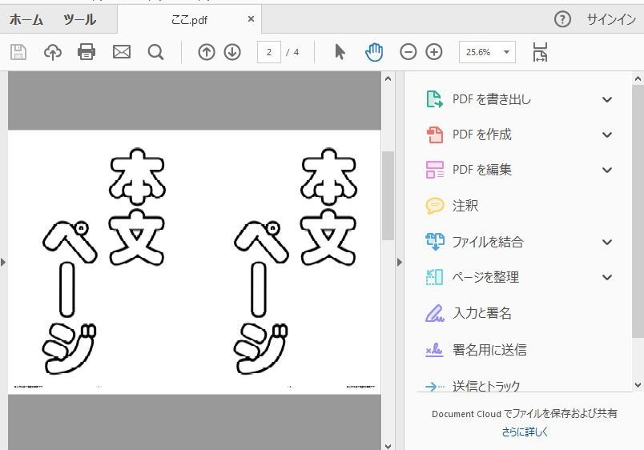
Task: Click the cloud upload icon
Action: click(53, 52)
